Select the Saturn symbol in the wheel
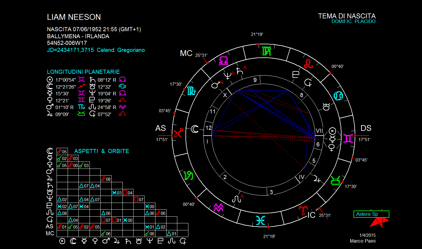The width and height of the screenshot is (422, 249). point(240,71)
